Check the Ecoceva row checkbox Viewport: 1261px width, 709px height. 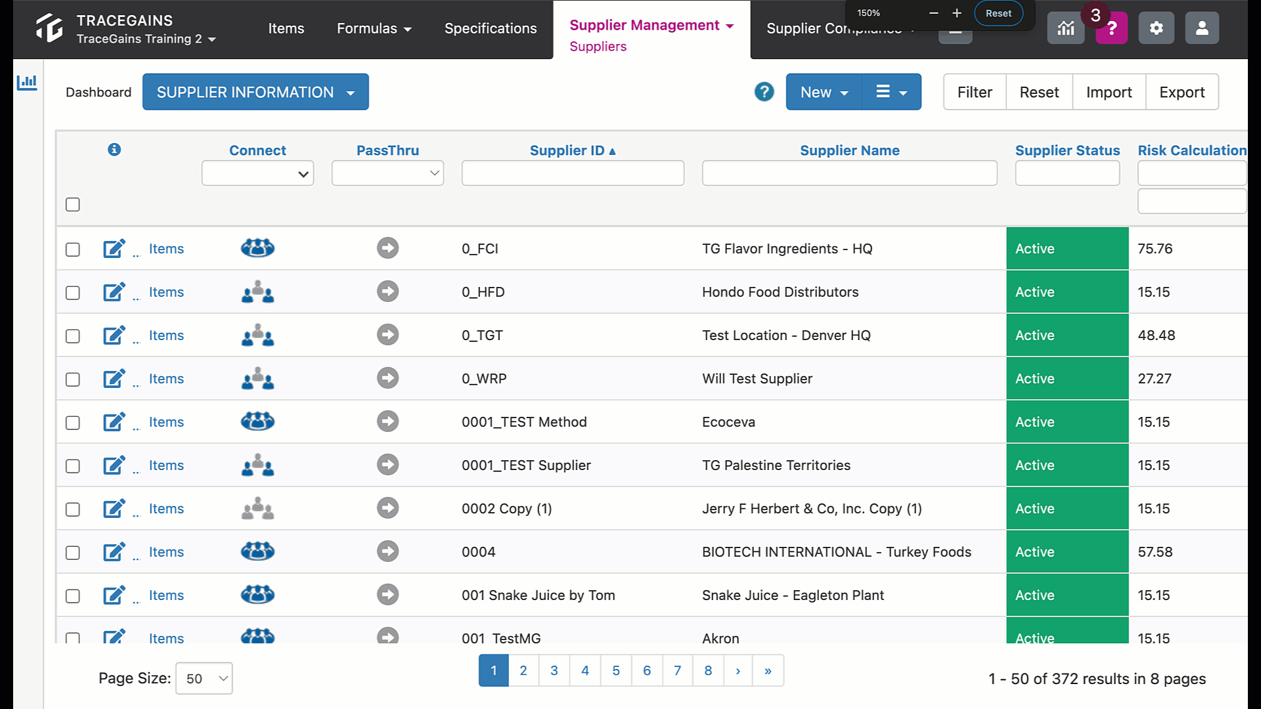point(73,423)
